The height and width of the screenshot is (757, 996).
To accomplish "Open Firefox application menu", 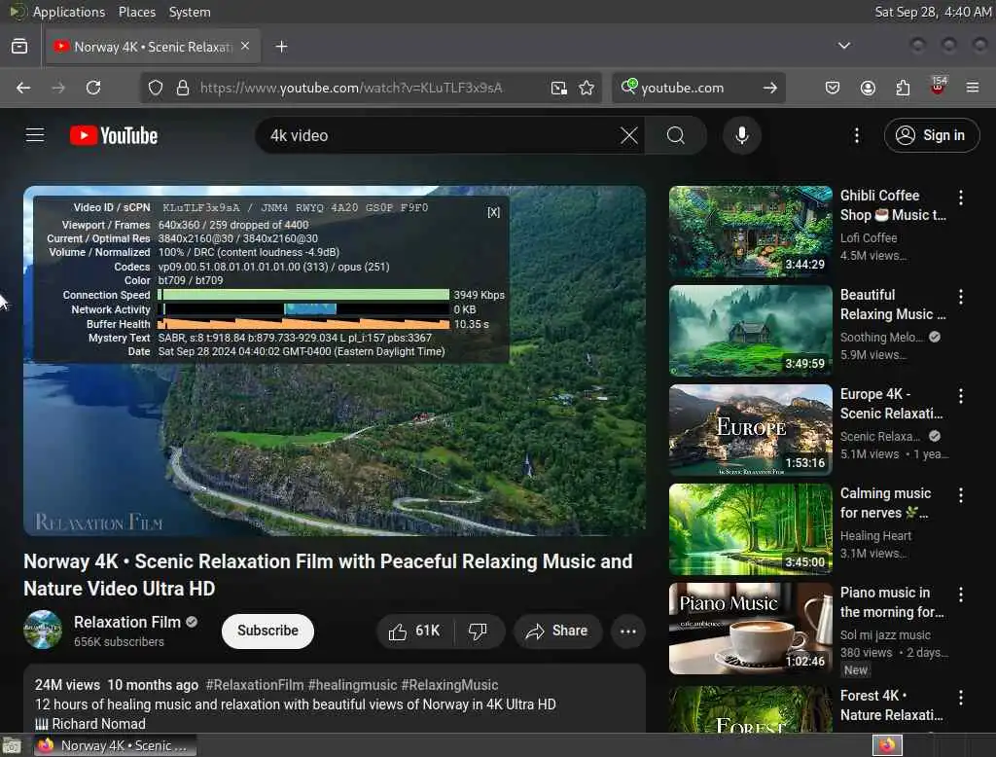I will 973,88.
